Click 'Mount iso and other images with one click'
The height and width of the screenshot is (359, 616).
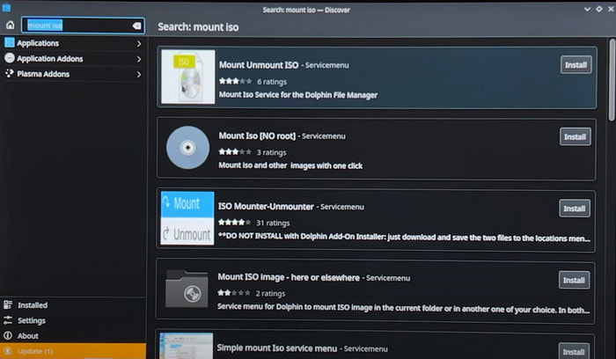tap(290, 165)
